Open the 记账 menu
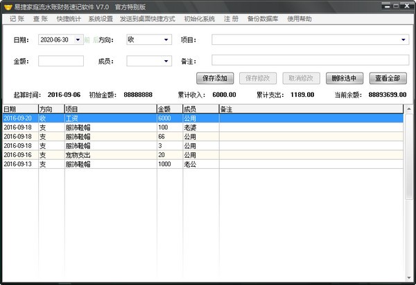416x285 pixels. (17, 19)
